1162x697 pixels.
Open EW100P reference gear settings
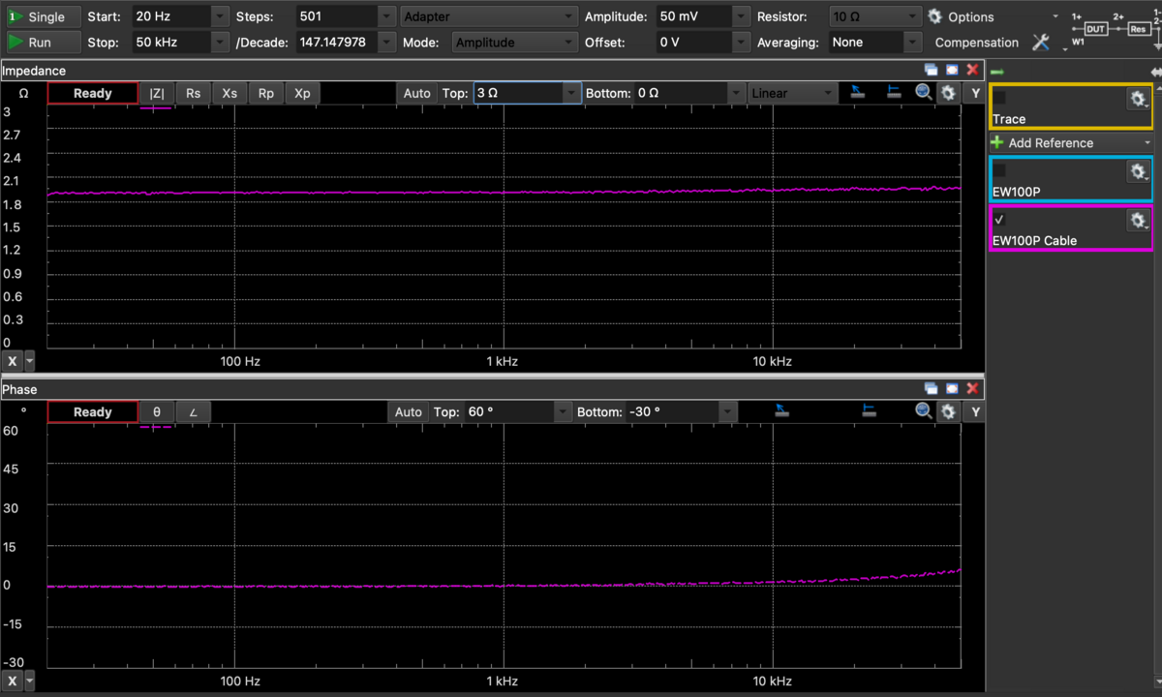pos(1138,171)
